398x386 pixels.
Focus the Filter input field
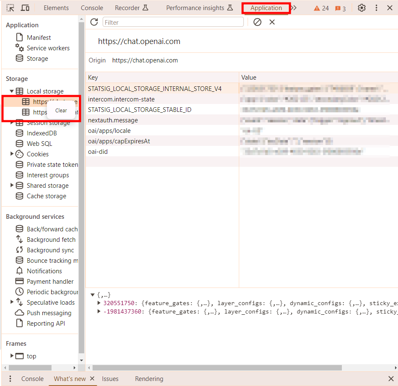point(173,22)
